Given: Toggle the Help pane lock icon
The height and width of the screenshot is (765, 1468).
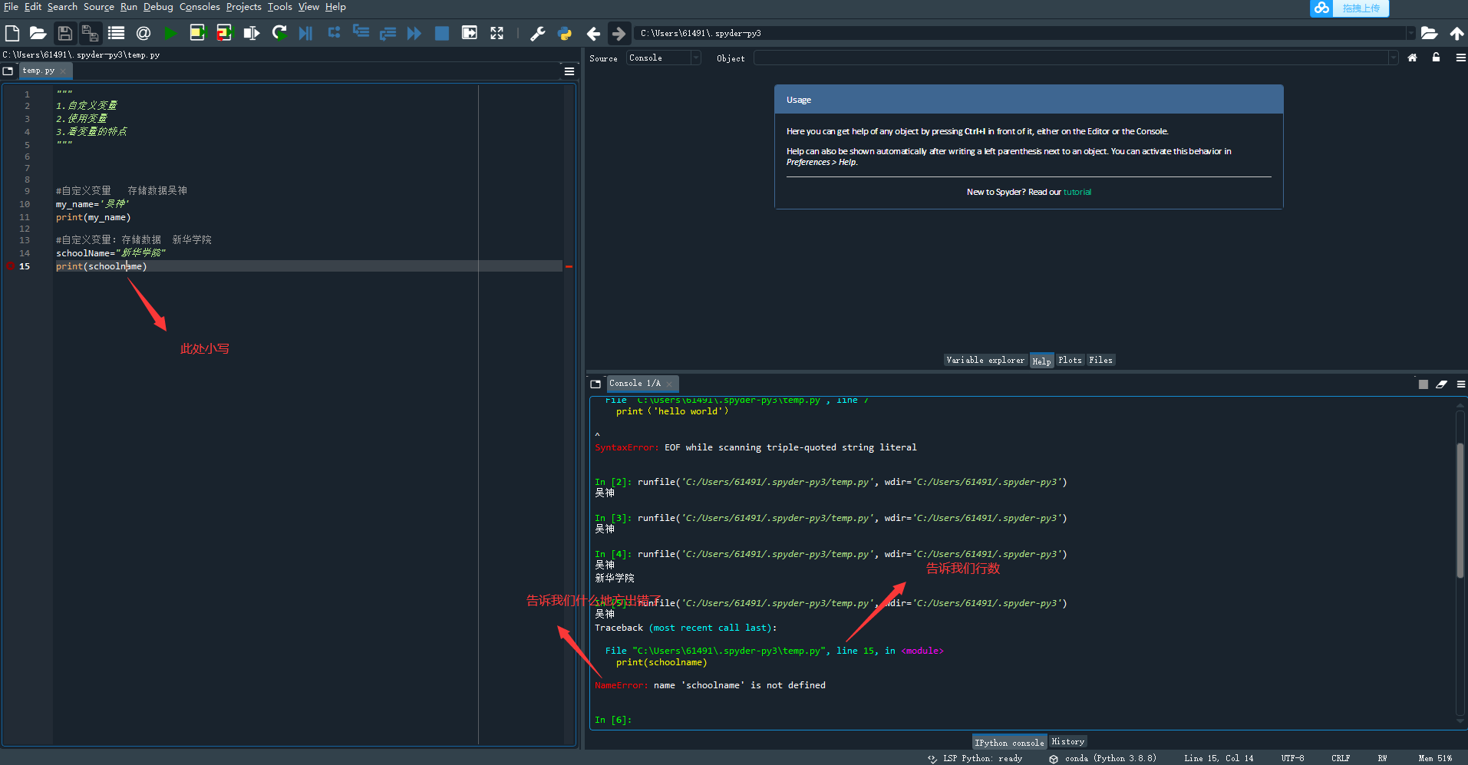Looking at the screenshot, I should pyautogui.click(x=1436, y=58).
